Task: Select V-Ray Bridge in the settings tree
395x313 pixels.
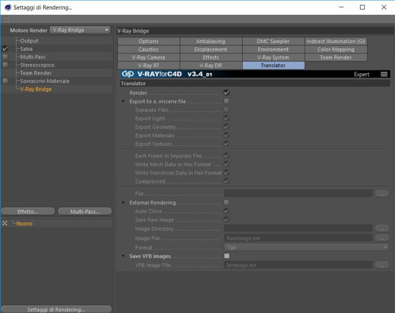Action: [36, 90]
